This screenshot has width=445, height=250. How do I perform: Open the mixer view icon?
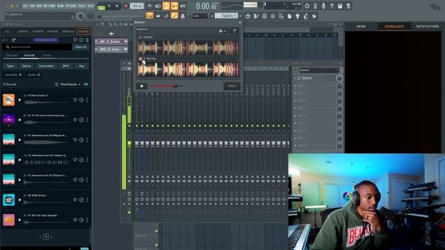[273, 16]
